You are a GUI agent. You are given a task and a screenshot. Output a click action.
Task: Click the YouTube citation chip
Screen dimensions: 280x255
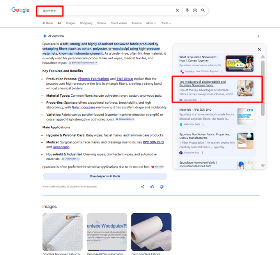pyautogui.click(x=158, y=166)
